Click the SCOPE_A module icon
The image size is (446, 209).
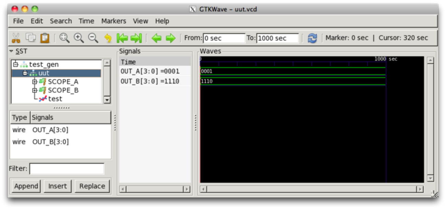pyautogui.click(x=43, y=82)
